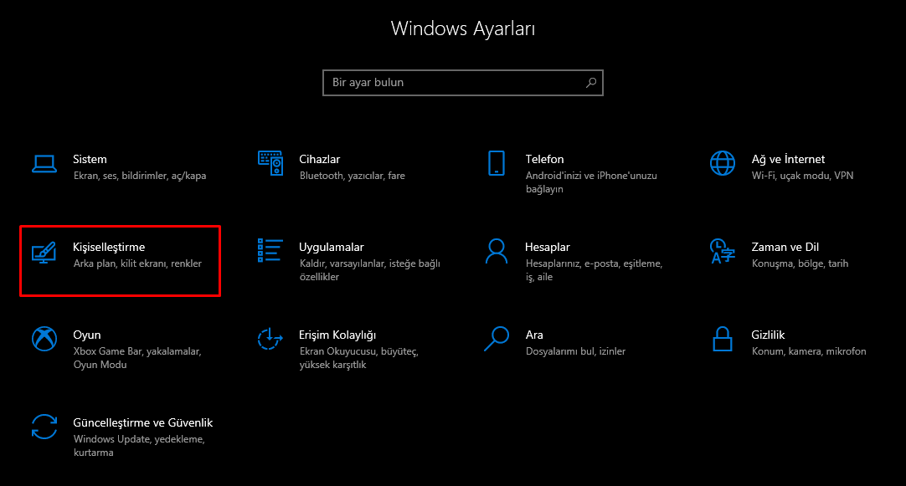Image resolution: width=906 pixels, height=486 pixels.
Task: Click the Telefon phone icon
Action: tap(497, 163)
